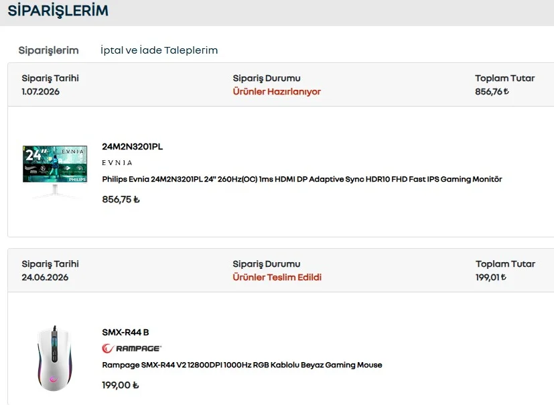
Task: Click the first order's Sipariş Durumu label
Action: tap(267, 78)
